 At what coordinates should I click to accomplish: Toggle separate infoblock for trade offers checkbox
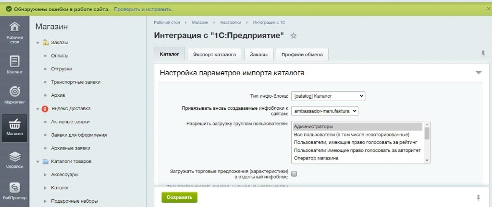tap(294, 174)
